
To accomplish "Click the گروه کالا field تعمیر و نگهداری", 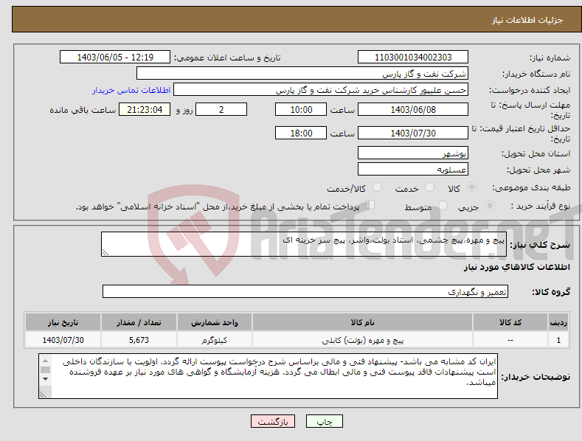I will pyautogui.click(x=305, y=292).
